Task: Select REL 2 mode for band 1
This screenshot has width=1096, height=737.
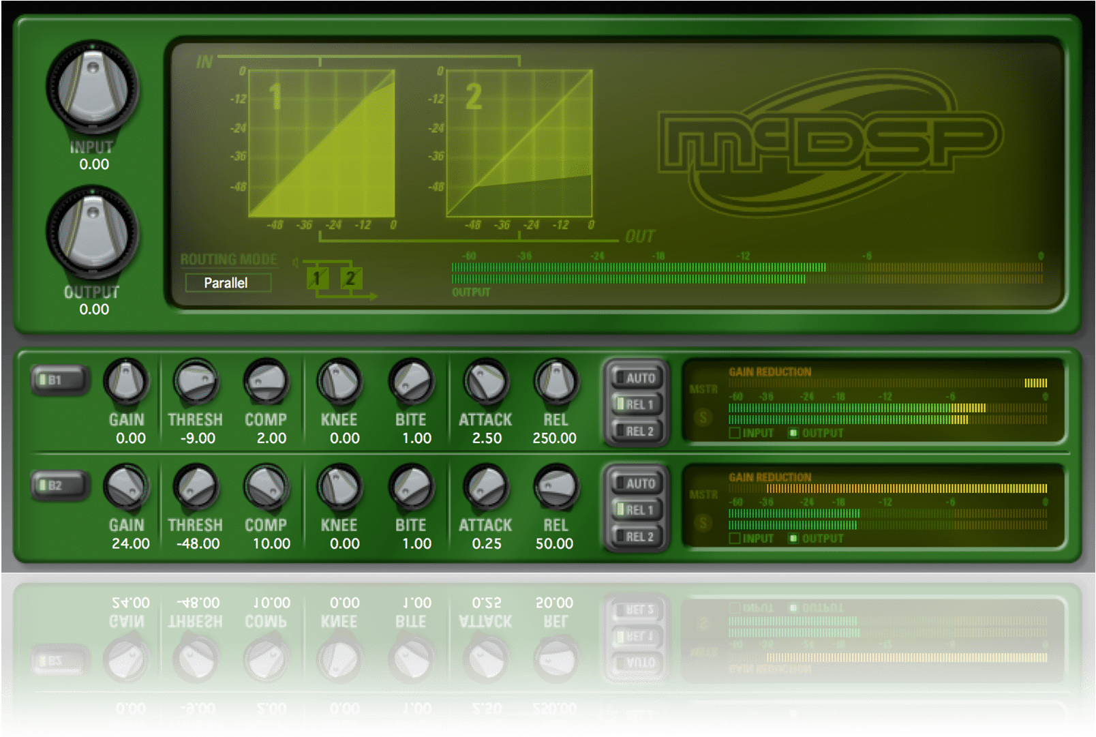Action: pyautogui.click(x=636, y=431)
